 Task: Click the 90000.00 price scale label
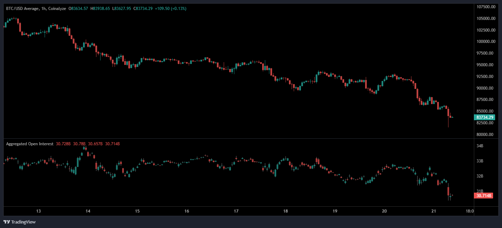coord(486,88)
